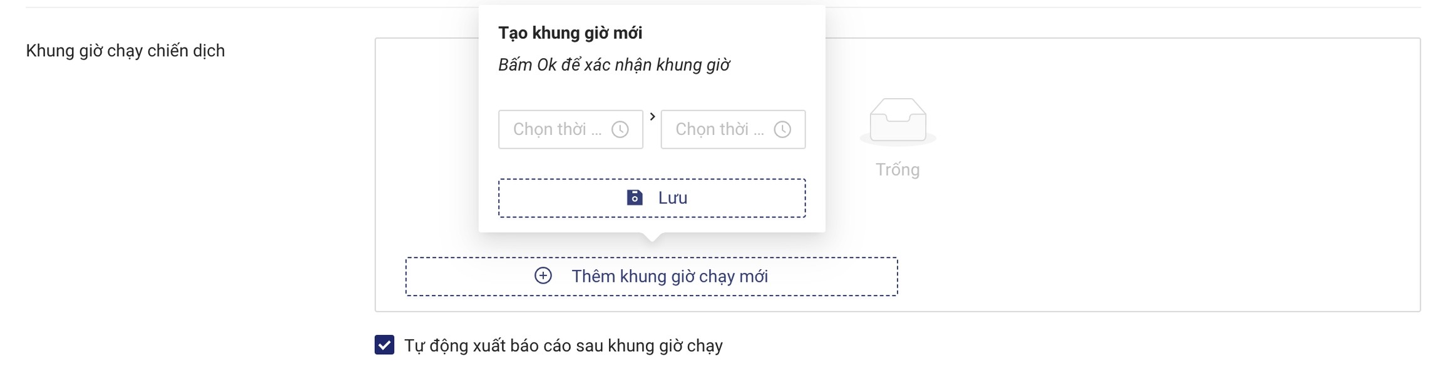Click the arrow between the two time fields

coord(652,117)
